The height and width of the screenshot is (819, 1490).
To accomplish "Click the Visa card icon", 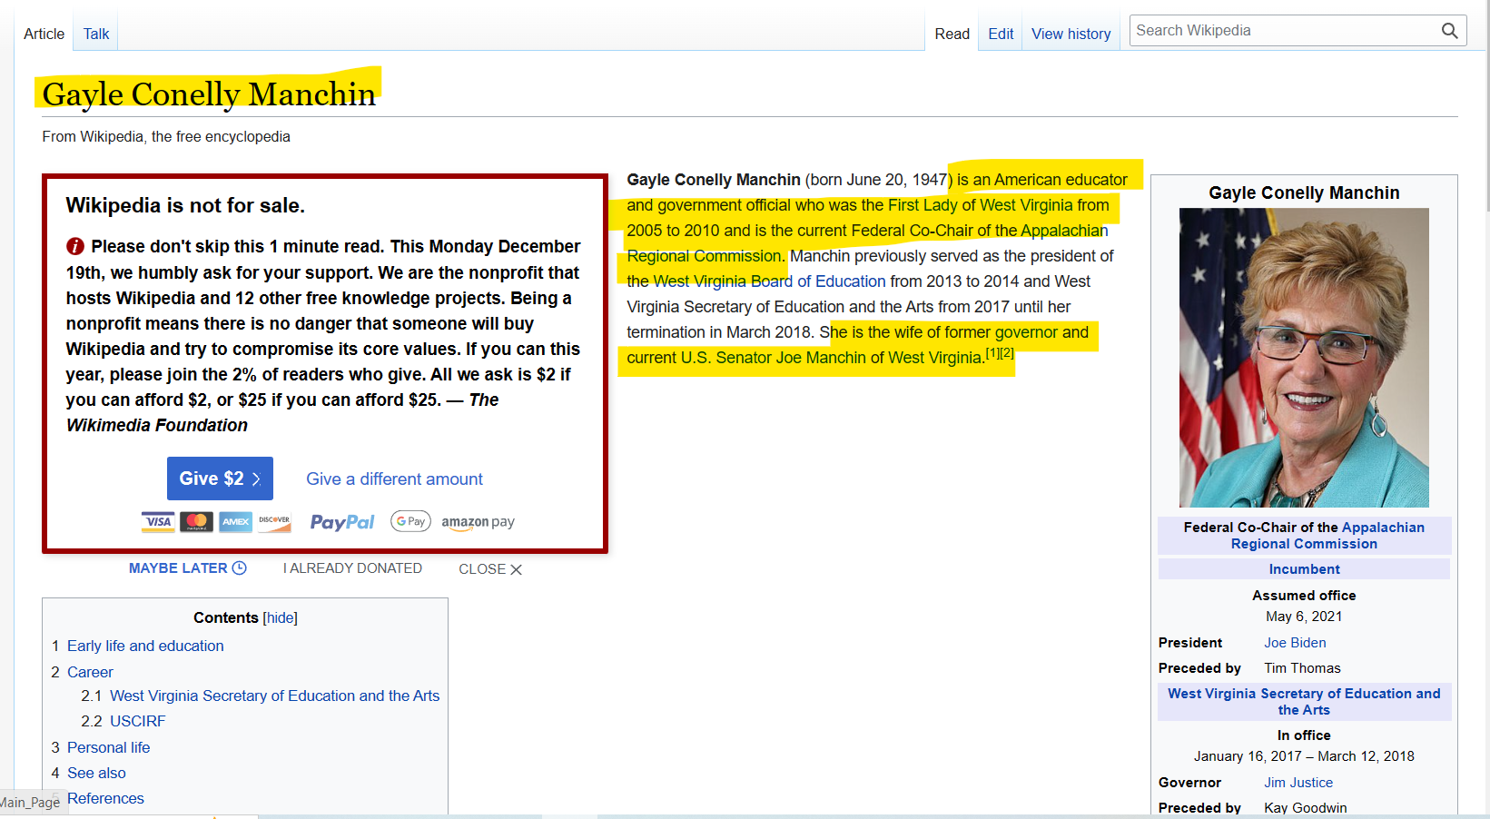I will pyautogui.click(x=158, y=521).
